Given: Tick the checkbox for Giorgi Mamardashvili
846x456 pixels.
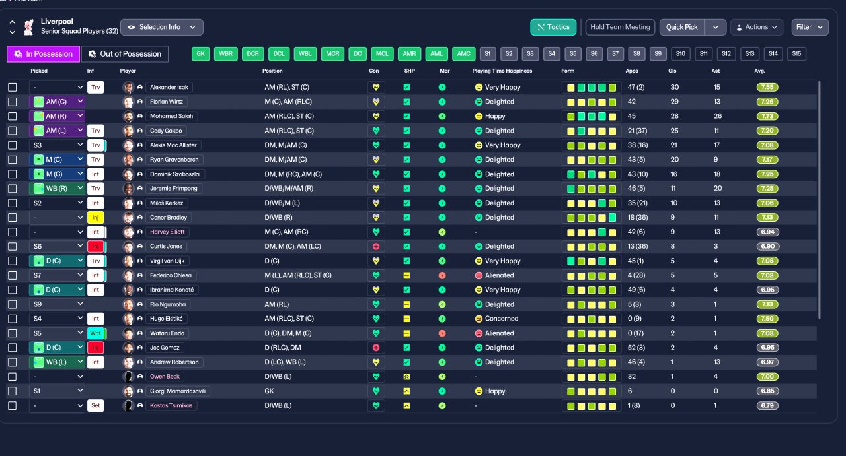Looking at the screenshot, I should point(12,391).
